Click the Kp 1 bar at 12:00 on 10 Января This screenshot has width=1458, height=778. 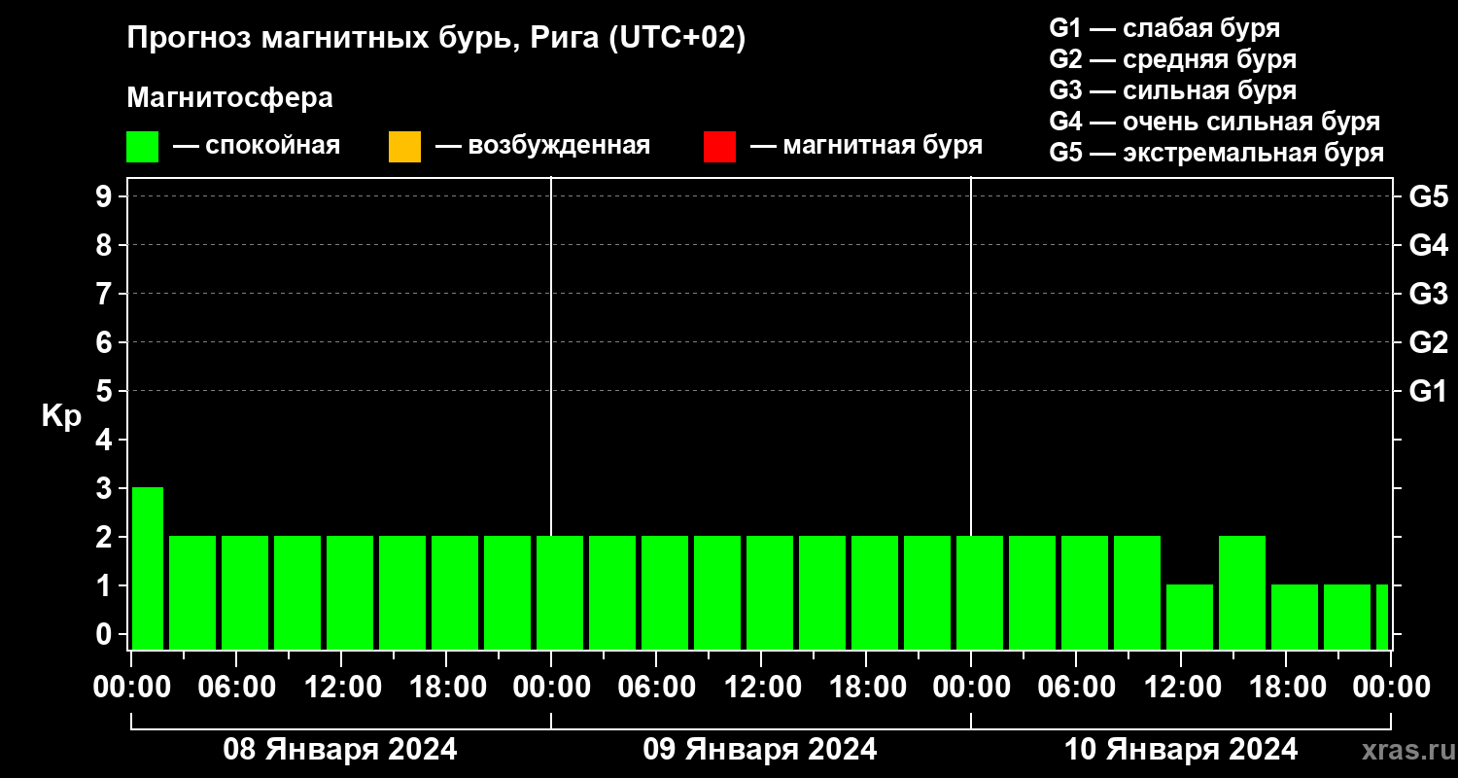[x=1190, y=617]
